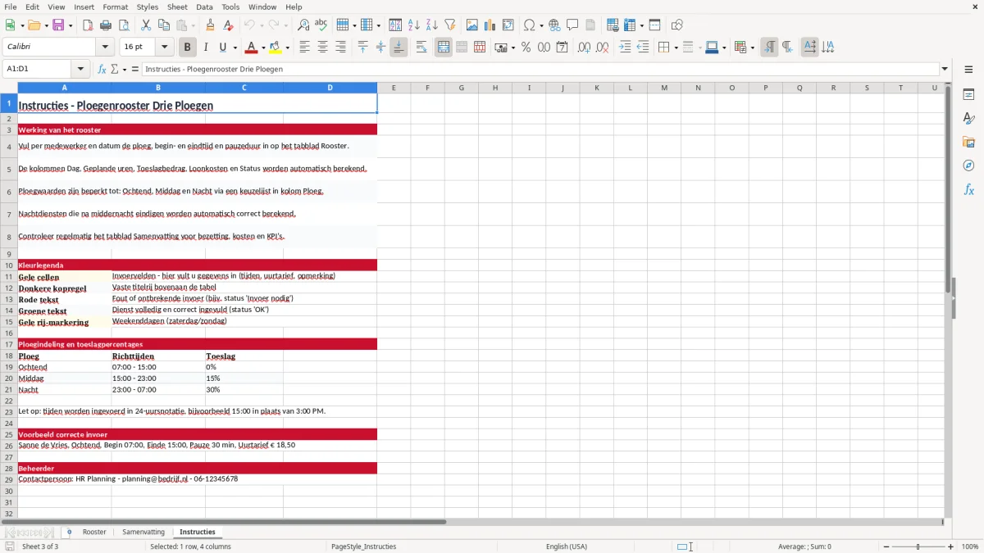Viewport: 984px width, 553px height.
Task: Open sidebar Gallery icon
Action: (968, 142)
